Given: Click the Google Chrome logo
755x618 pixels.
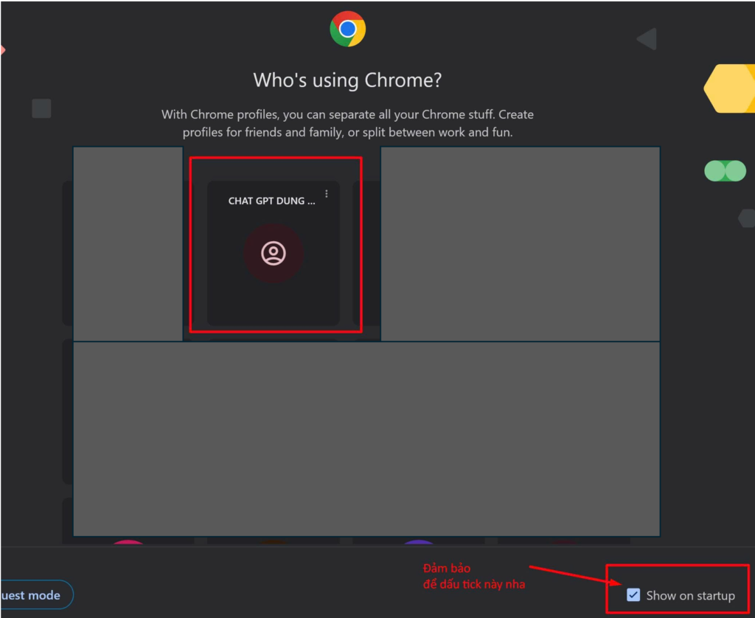Looking at the screenshot, I should click(347, 29).
